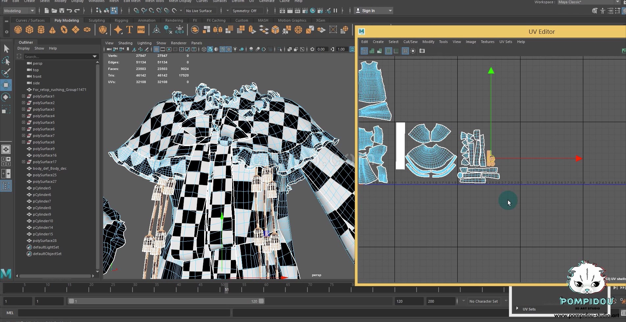Click the Type text tool icon
This screenshot has height=322, width=626.
tap(130, 30)
